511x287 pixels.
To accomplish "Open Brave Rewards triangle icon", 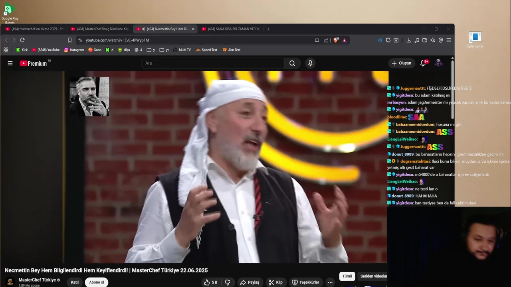I will [x=345, y=40].
